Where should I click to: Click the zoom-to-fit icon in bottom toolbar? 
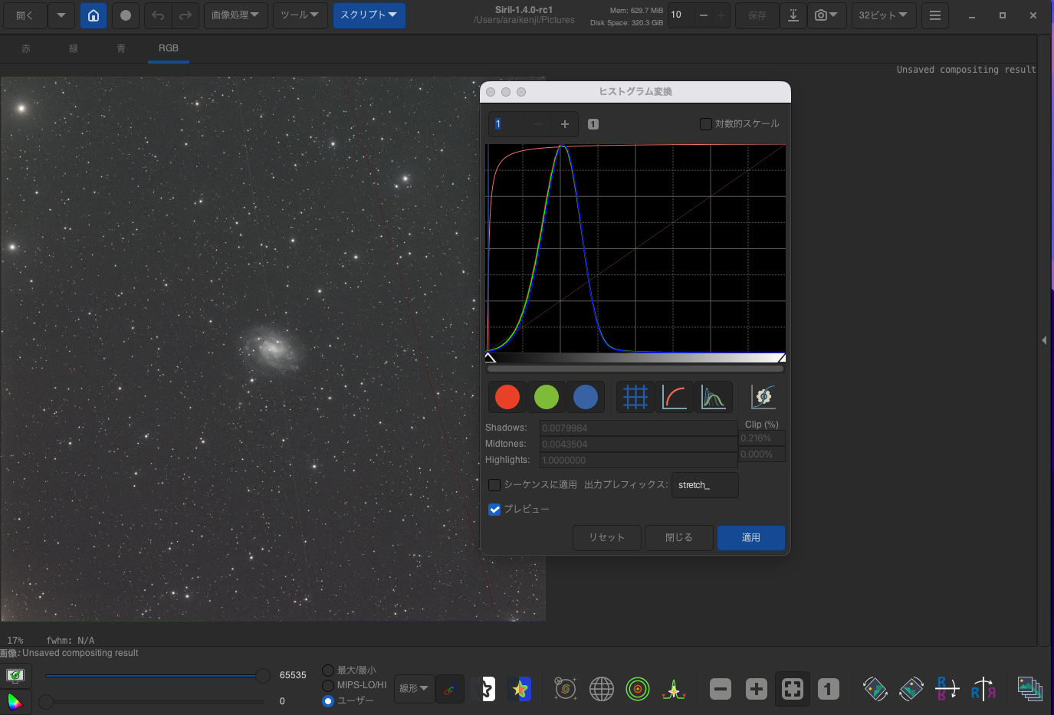(x=793, y=689)
